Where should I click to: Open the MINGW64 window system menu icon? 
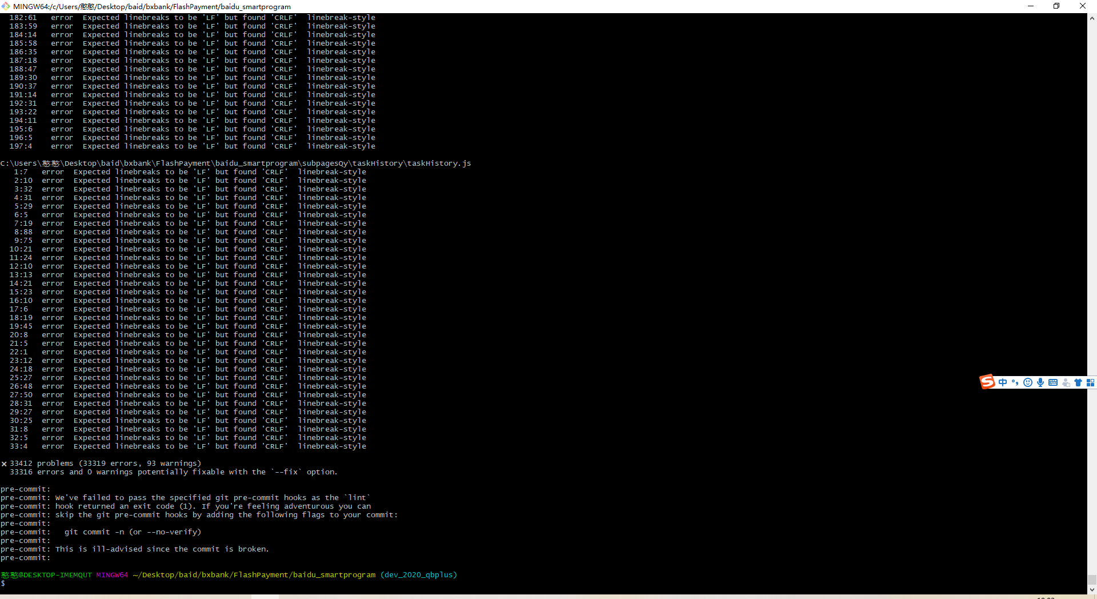(6, 6)
